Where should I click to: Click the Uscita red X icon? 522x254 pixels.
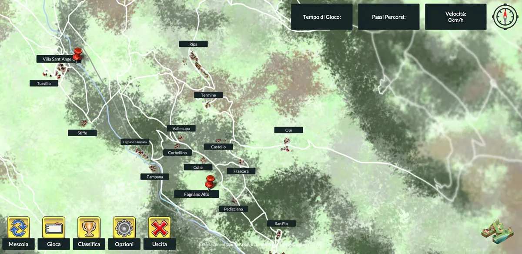pos(160,227)
